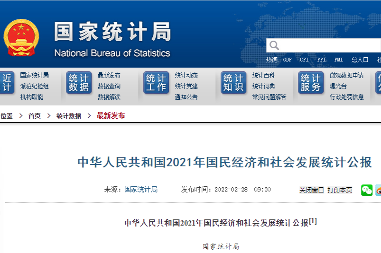381x253 pixels.
Task: Click the national emblem logo
Action: [21, 38]
